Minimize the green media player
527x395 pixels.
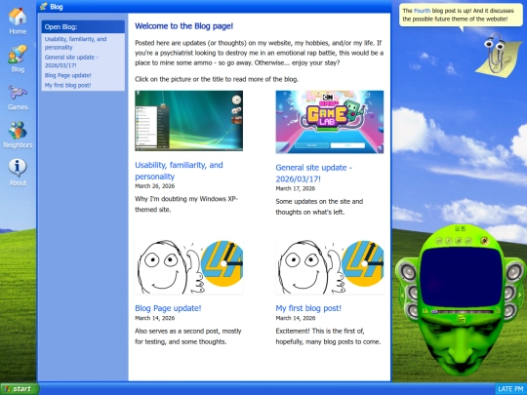coord(457,228)
